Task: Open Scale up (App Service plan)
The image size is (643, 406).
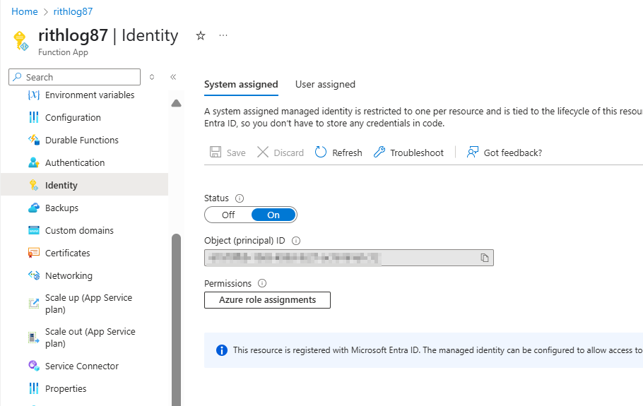Action: 85,304
